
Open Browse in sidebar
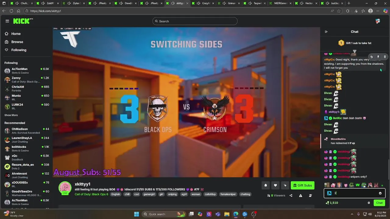pyautogui.click(x=17, y=42)
